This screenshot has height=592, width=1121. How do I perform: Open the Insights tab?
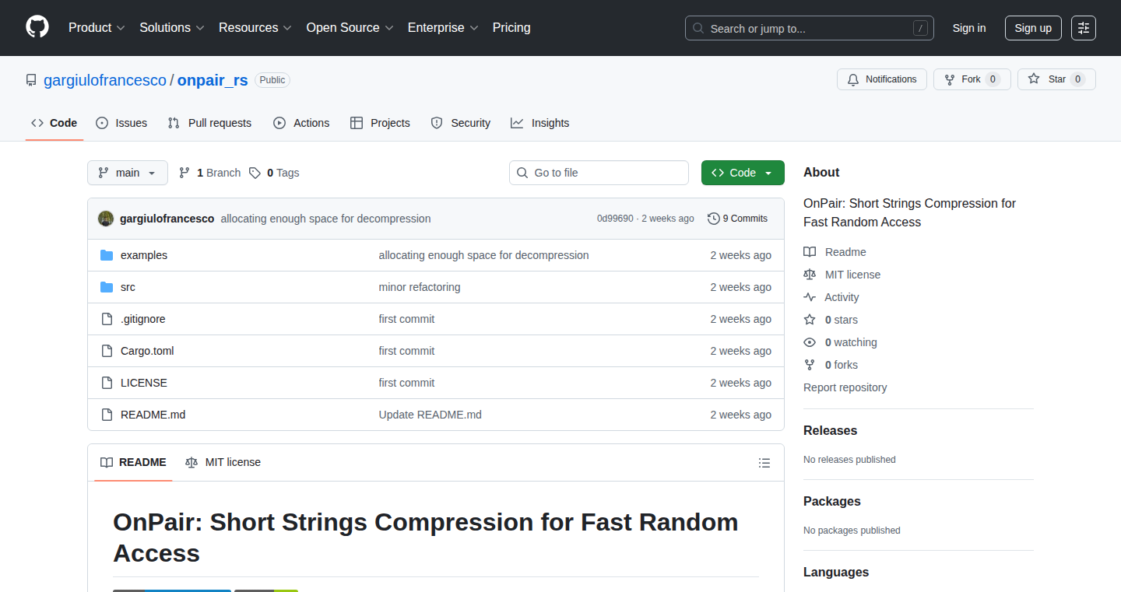pos(539,123)
